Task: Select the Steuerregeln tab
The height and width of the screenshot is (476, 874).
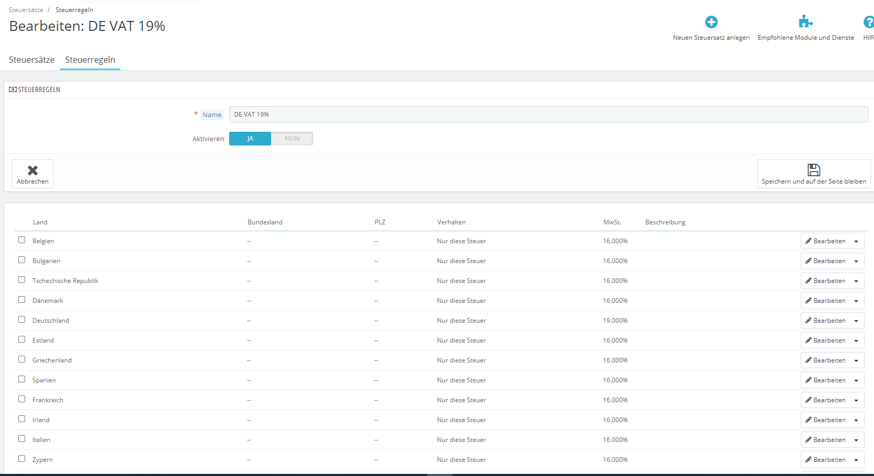Action: (90, 60)
